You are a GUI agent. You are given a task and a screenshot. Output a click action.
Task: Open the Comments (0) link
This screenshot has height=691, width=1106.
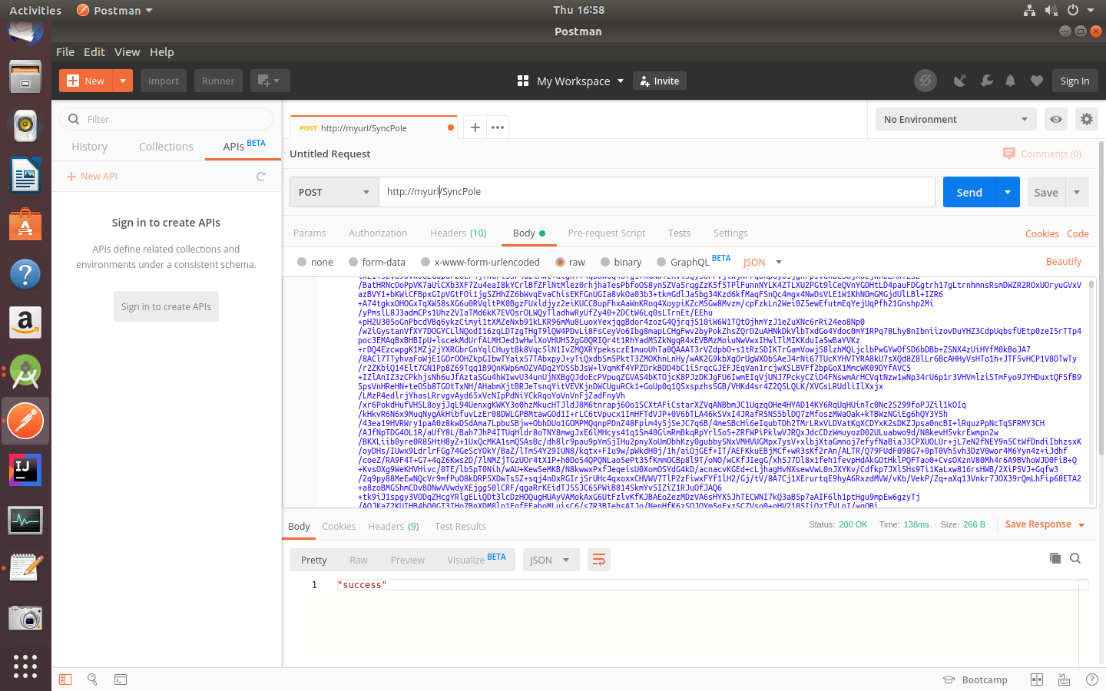pyautogui.click(x=1042, y=154)
